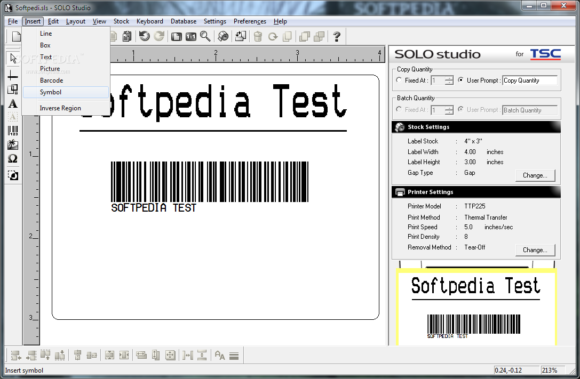Click the fit-to-page view icon
This screenshot has width=580, height=379.
[177, 37]
